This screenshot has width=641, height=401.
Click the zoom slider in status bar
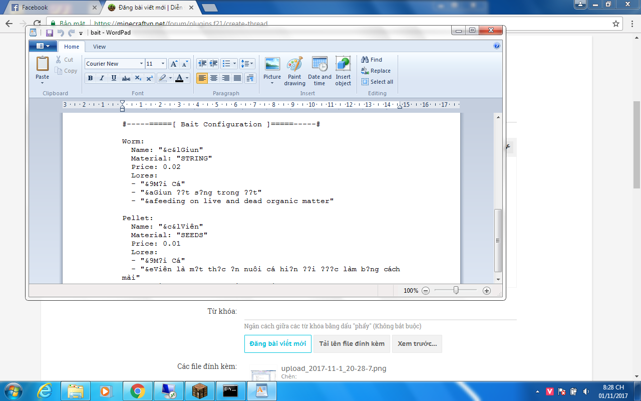[x=456, y=291]
